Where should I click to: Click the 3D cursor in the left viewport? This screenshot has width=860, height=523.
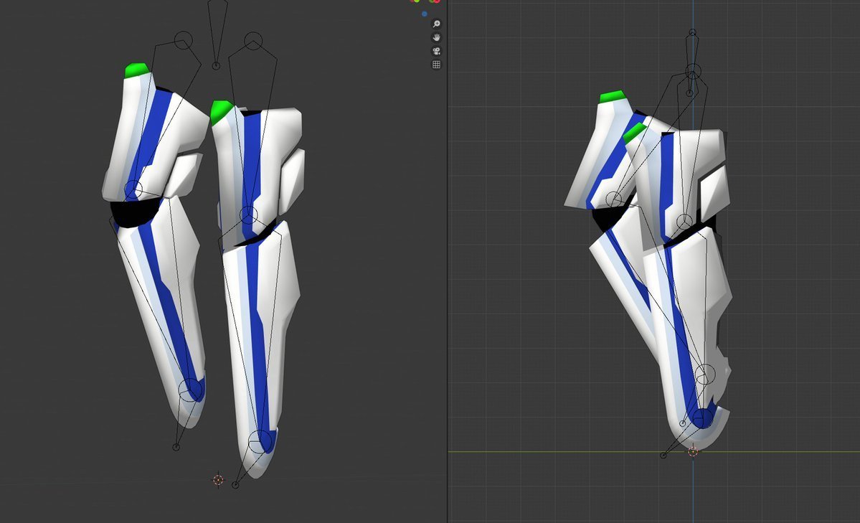point(218,480)
